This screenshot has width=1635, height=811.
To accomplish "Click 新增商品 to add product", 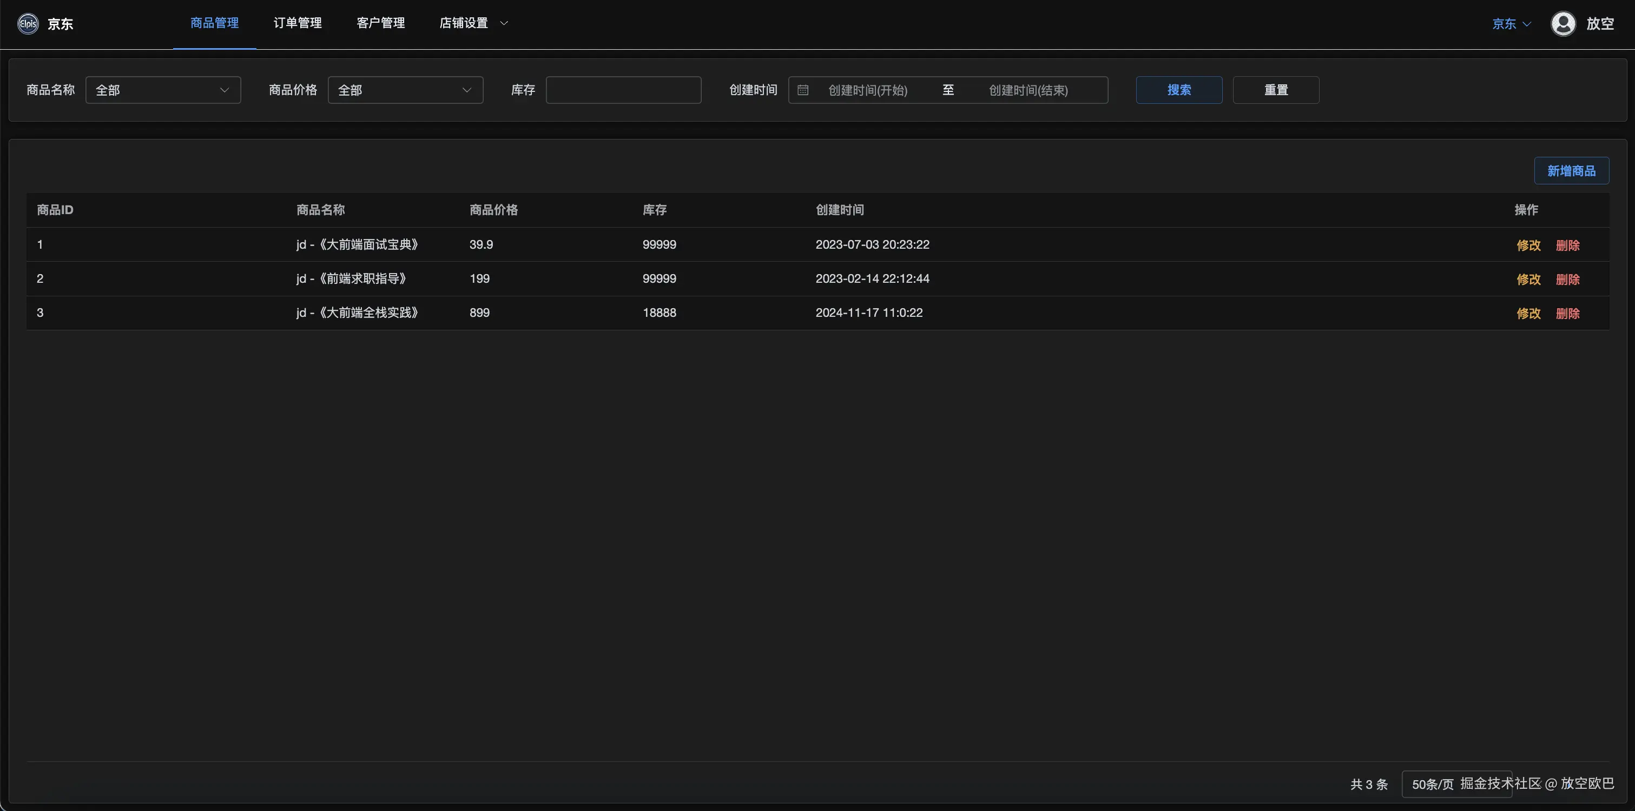I will 1571,171.
